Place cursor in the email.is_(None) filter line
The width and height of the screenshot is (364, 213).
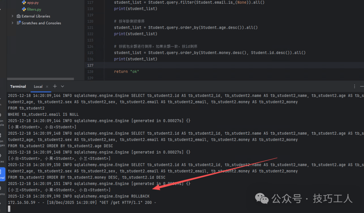coord(189,2)
